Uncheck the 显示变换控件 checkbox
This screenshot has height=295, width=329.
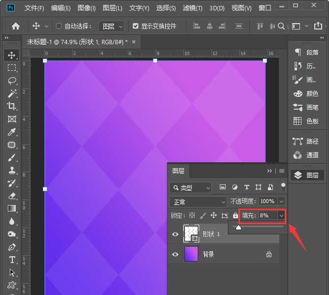click(135, 26)
